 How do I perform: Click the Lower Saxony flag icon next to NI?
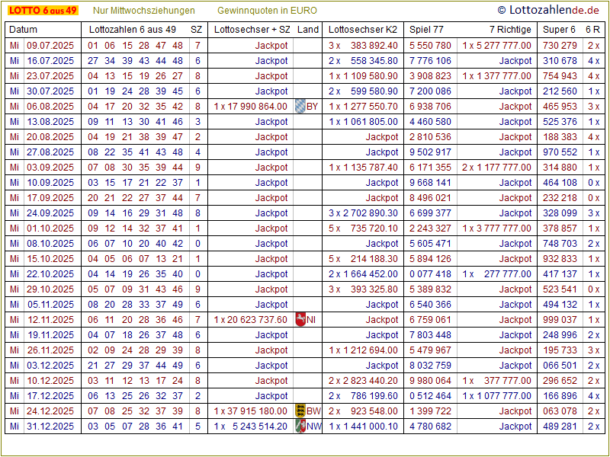coord(300,319)
